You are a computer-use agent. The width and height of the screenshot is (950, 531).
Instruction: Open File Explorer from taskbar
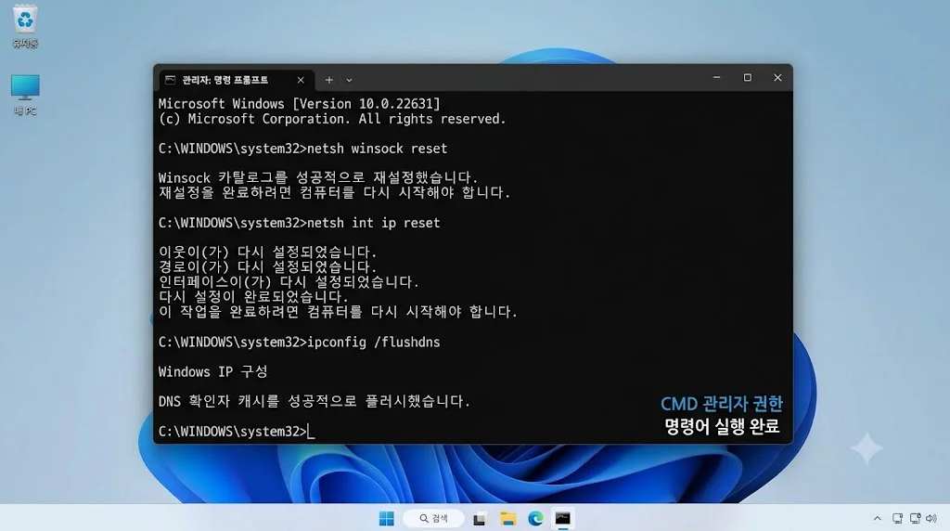click(507, 518)
